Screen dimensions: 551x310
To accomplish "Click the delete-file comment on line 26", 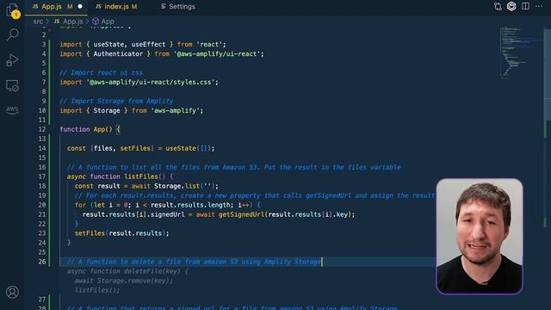I will click(194, 262).
